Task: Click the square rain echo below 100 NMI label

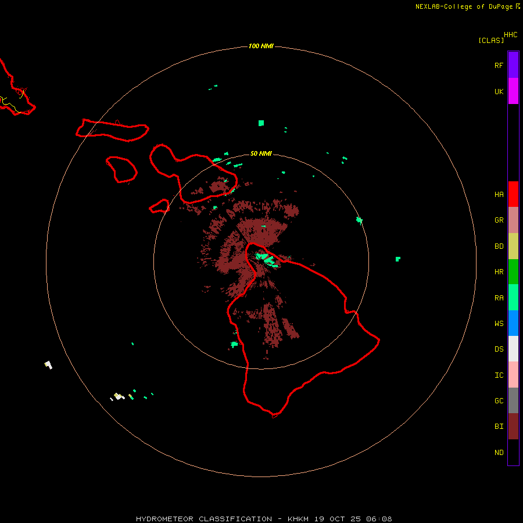Action: [261, 123]
